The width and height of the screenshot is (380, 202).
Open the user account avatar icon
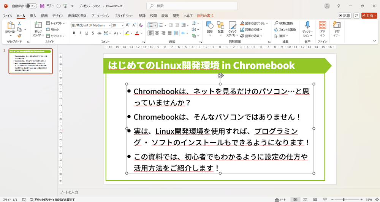coord(327,6)
